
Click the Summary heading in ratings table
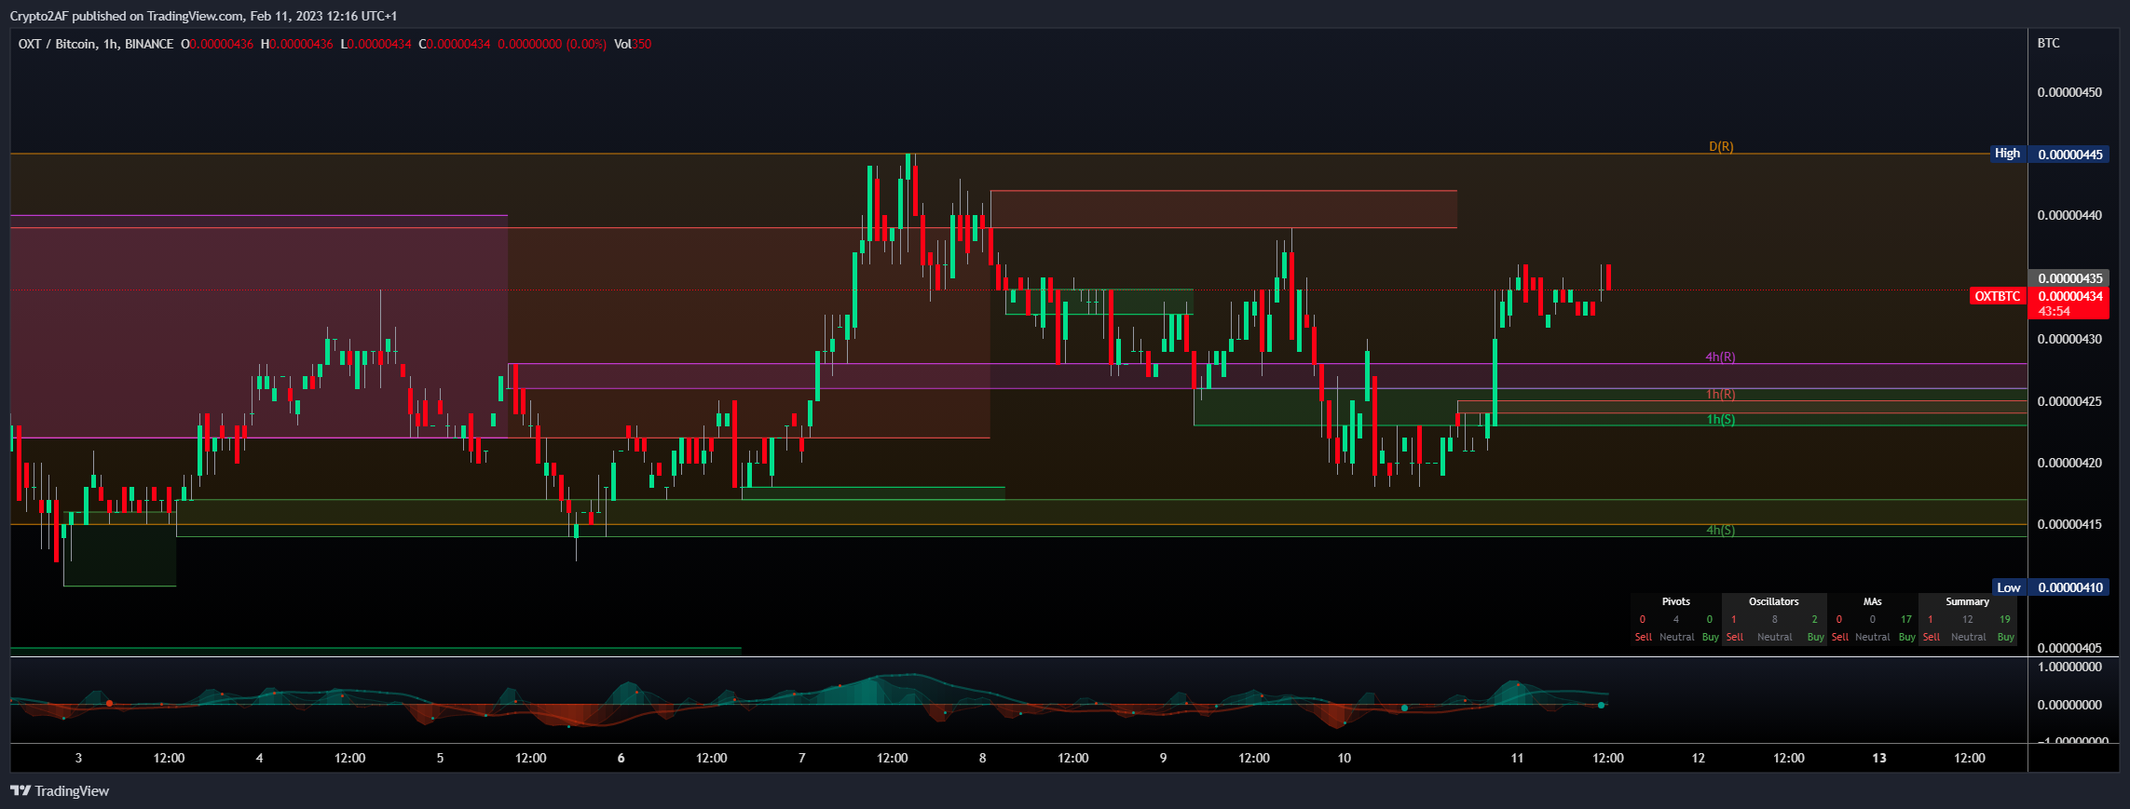pyautogui.click(x=1967, y=601)
